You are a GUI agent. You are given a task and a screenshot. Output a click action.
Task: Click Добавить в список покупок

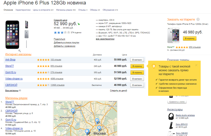point(66,43)
